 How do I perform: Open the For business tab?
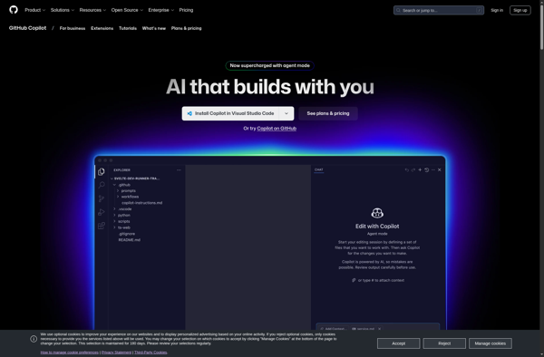73,28
